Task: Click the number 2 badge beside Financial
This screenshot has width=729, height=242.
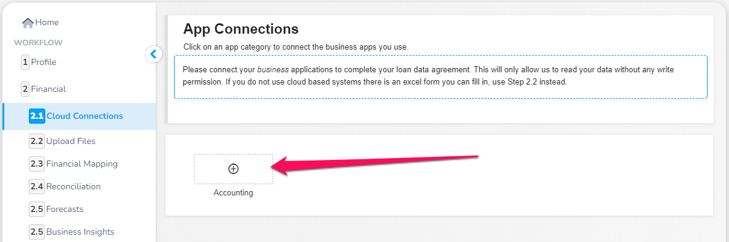Action: (25, 89)
